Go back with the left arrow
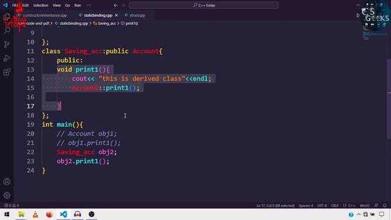 tap(115, 5)
